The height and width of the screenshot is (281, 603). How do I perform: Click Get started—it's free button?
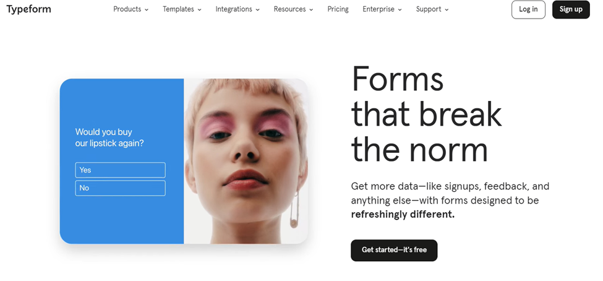(394, 250)
